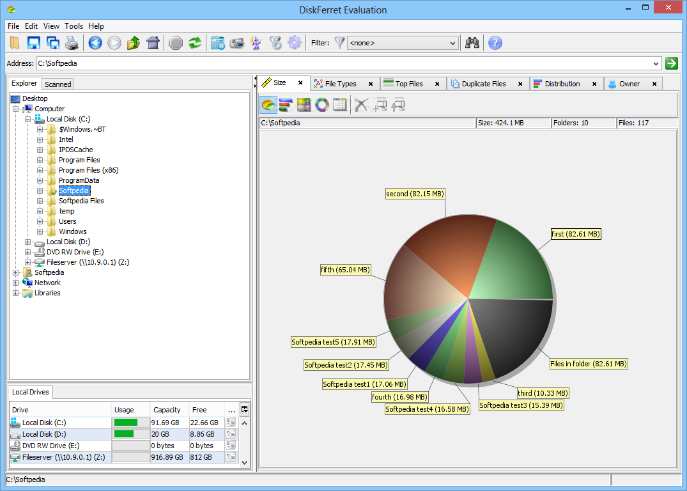Switch to the bar chart view
Image resolution: width=687 pixels, height=491 pixels.
pyautogui.click(x=286, y=104)
